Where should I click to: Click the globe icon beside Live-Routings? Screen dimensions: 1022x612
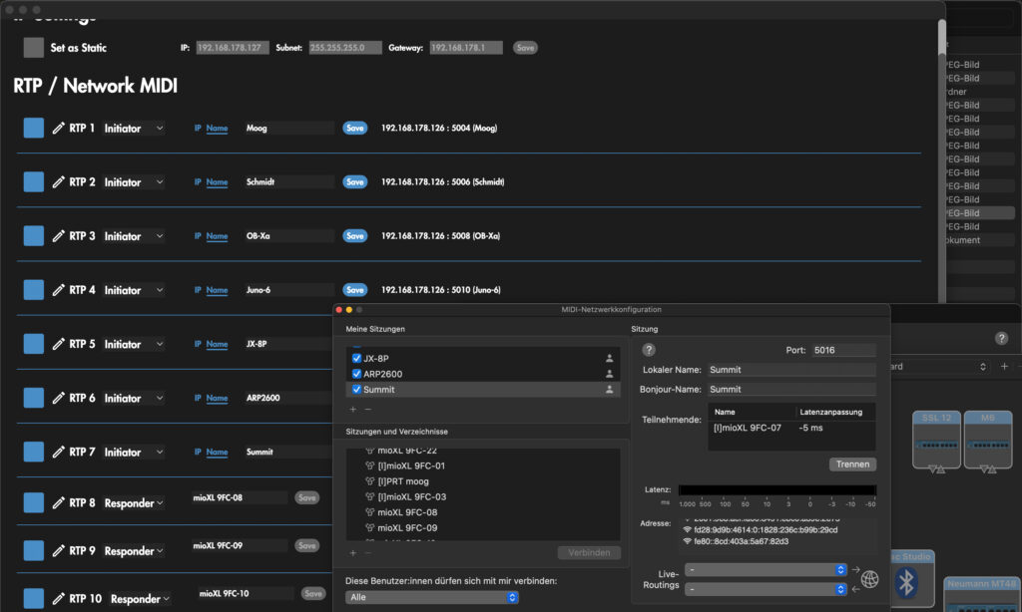coord(869,579)
